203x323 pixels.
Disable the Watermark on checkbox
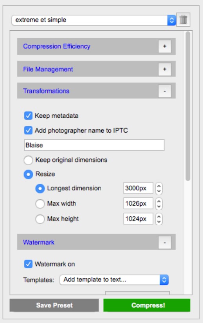28,264
